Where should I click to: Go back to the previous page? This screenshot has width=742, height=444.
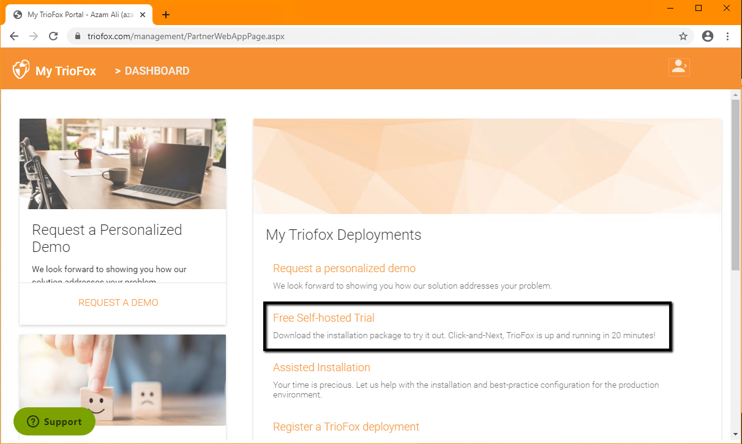(14, 36)
